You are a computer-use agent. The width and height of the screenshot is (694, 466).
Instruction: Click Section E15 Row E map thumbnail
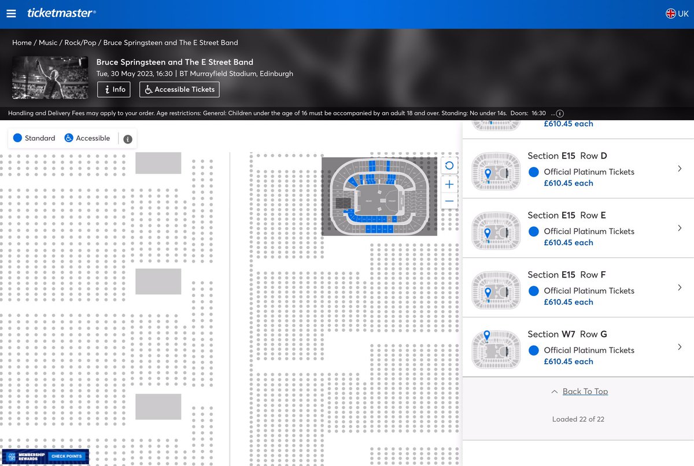point(496,231)
